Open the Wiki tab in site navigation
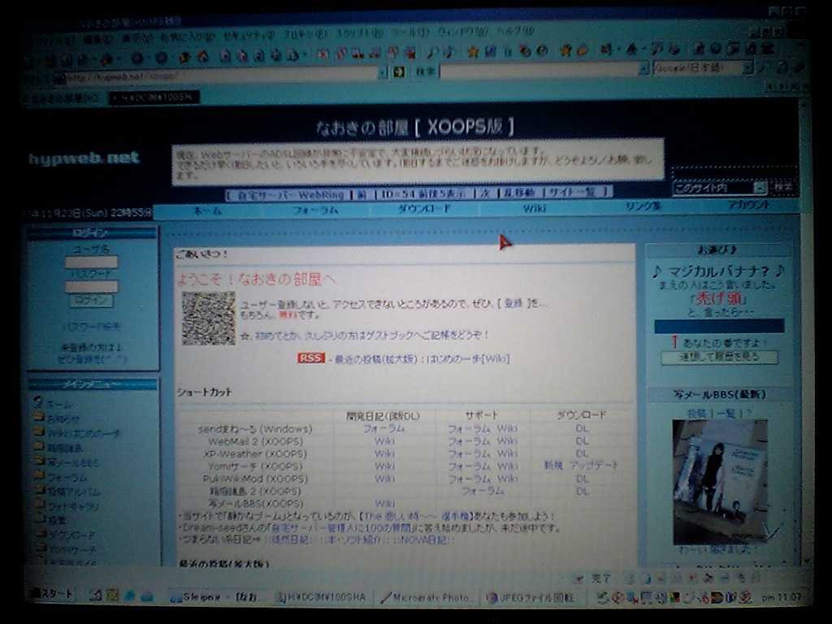 point(534,209)
